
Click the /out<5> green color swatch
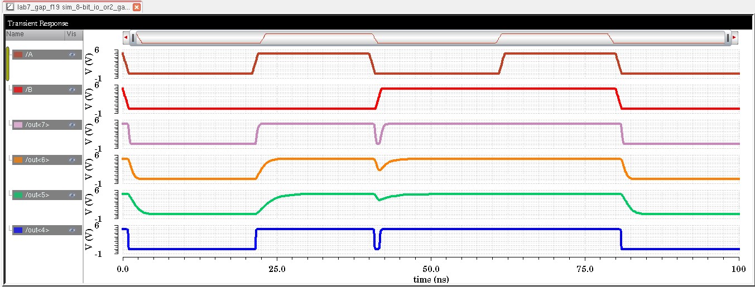tap(18, 195)
